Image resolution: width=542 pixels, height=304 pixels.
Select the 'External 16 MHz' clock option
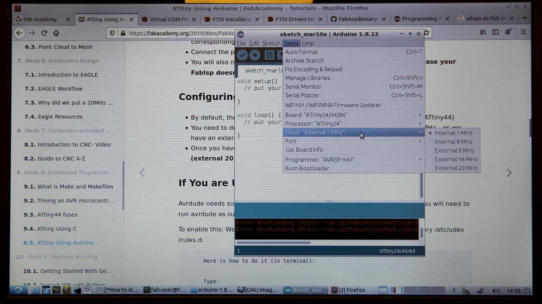[453, 159]
